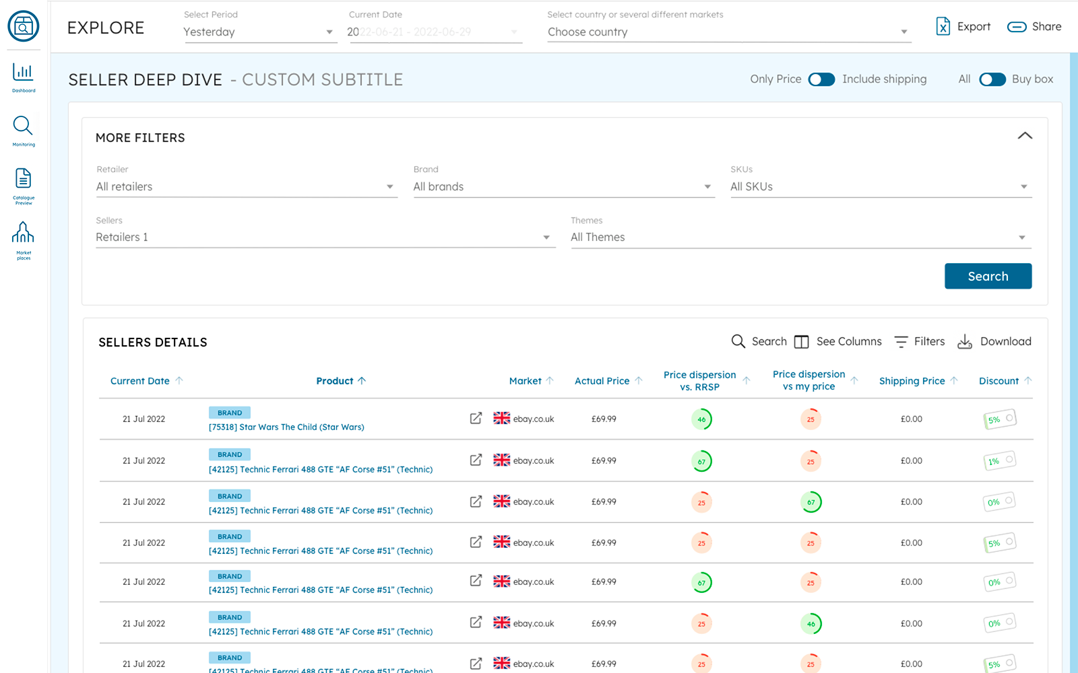Click the 1% discount tag
The height and width of the screenshot is (673, 1078).
pos(999,461)
